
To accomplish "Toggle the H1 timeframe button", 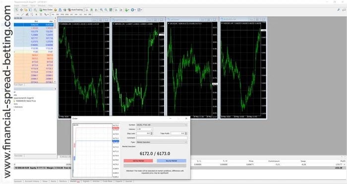I will [71, 14].
